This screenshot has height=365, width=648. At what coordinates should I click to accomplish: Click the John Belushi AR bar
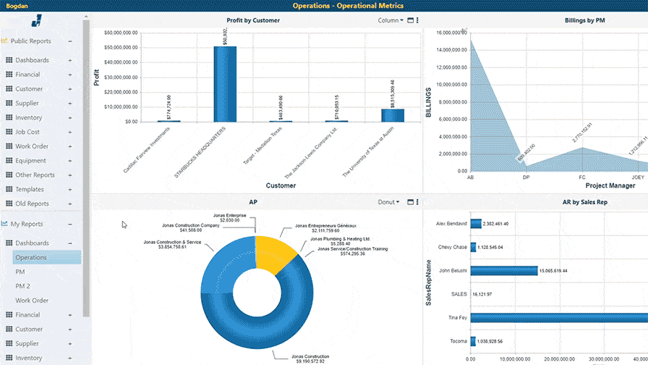[504, 271]
